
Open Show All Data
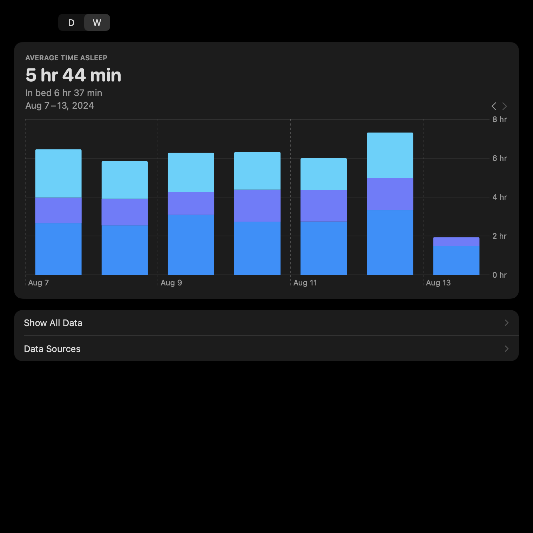tap(266, 323)
